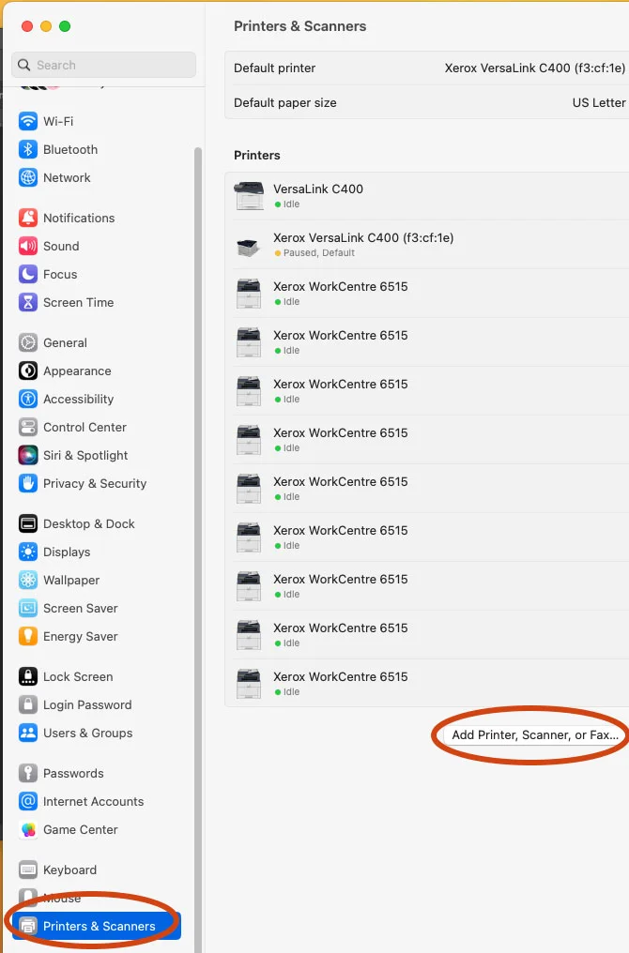Open Sound sidebar label

pyautogui.click(x=61, y=246)
